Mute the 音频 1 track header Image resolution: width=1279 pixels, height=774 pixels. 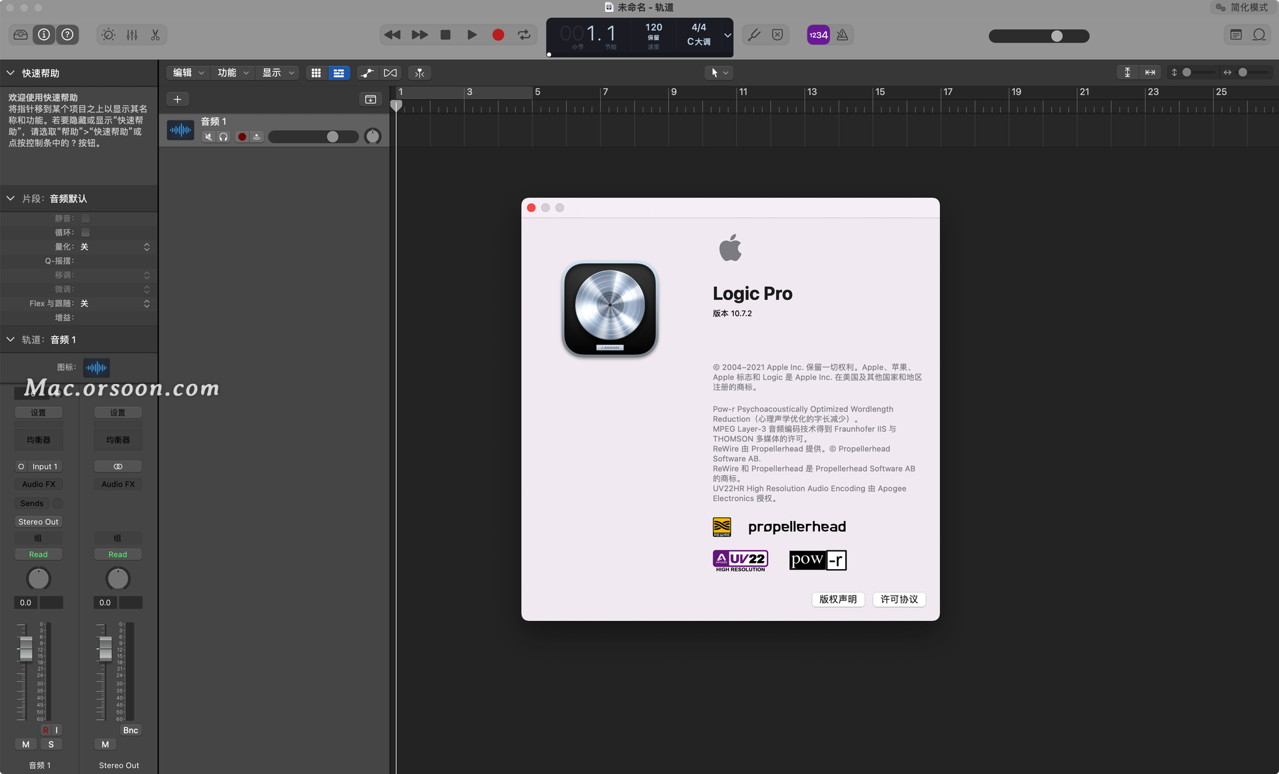click(x=209, y=136)
